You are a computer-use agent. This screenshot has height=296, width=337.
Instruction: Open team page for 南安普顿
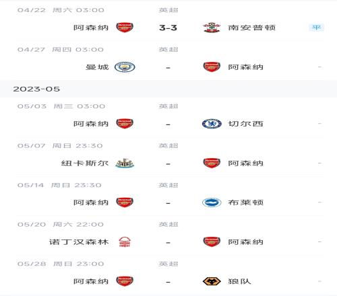click(x=252, y=28)
